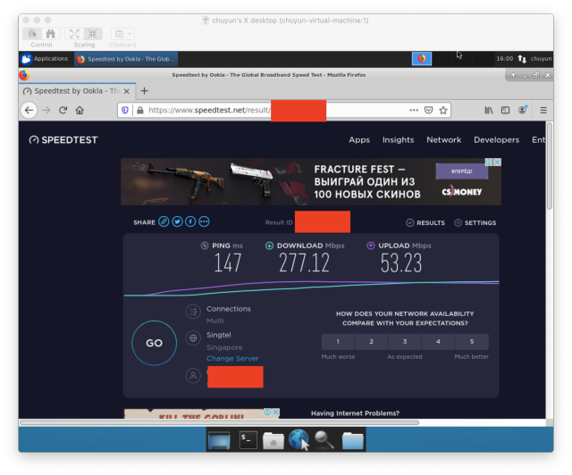Open a new browser tab

(x=145, y=91)
